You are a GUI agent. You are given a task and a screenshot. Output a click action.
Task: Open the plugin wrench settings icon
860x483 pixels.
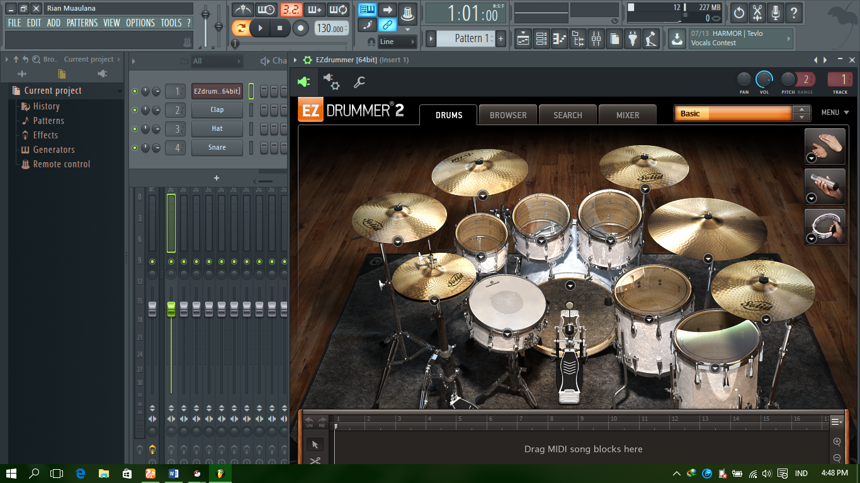point(359,82)
